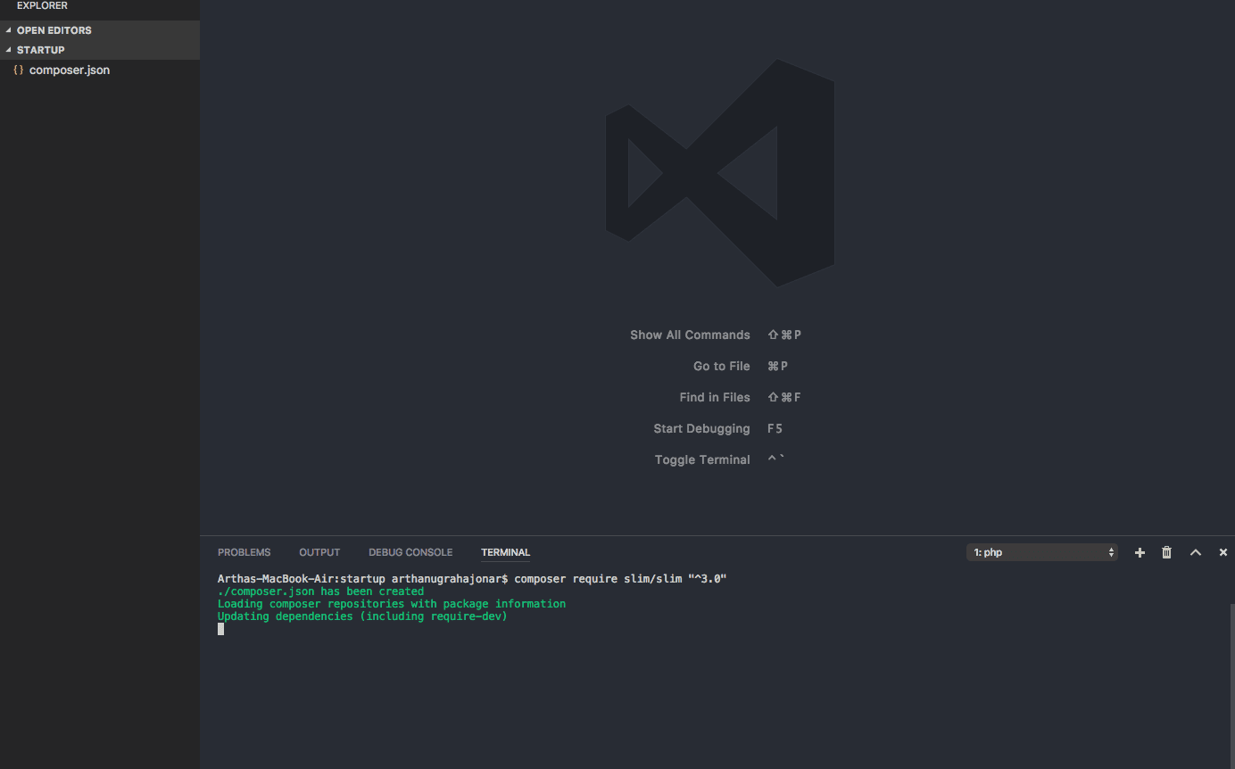Open the '1: php' terminal selector dropdown
The image size is (1235, 769).
point(1041,552)
